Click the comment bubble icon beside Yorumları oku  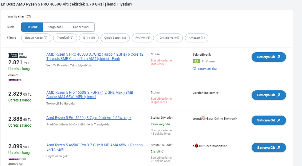point(194,69)
